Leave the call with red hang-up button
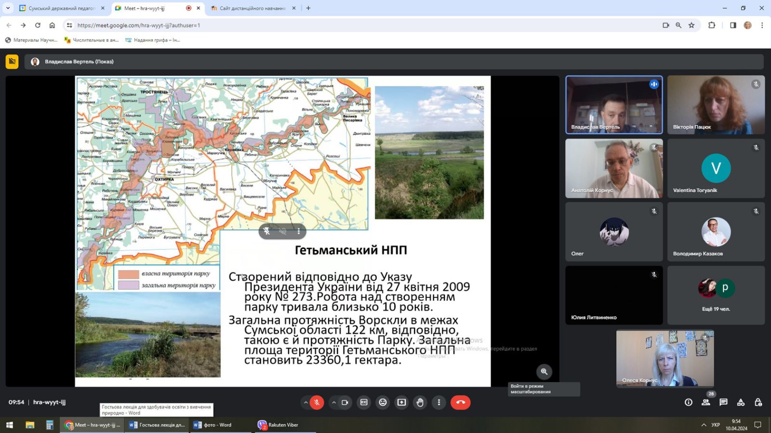The image size is (771, 433). coord(460,402)
